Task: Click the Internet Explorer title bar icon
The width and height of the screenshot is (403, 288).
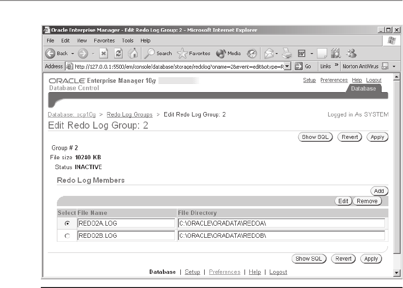Action: [x=47, y=30]
